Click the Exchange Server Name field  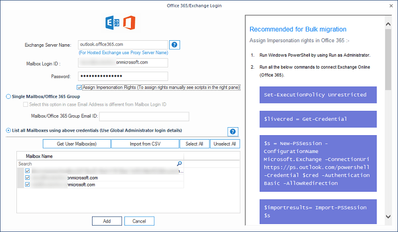tap(123, 45)
